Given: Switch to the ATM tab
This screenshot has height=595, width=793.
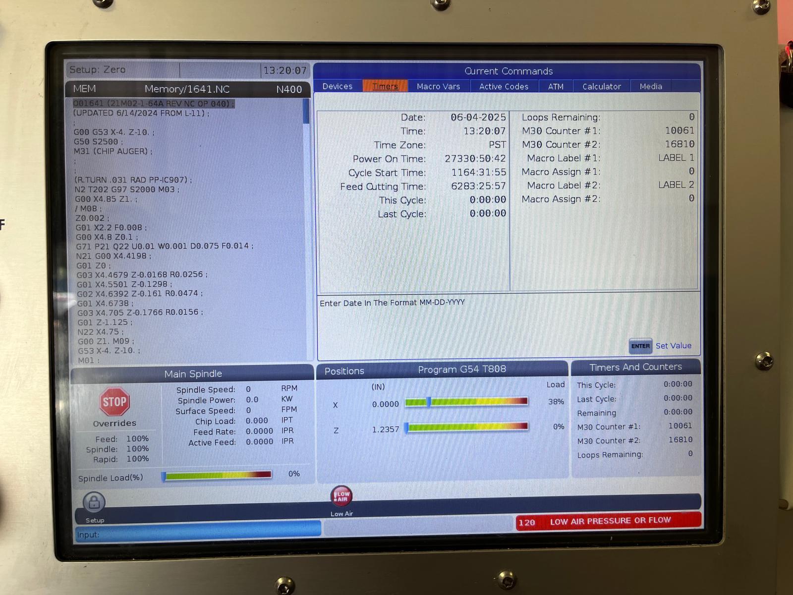Looking at the screenshot, I should [x=556, y=86].
